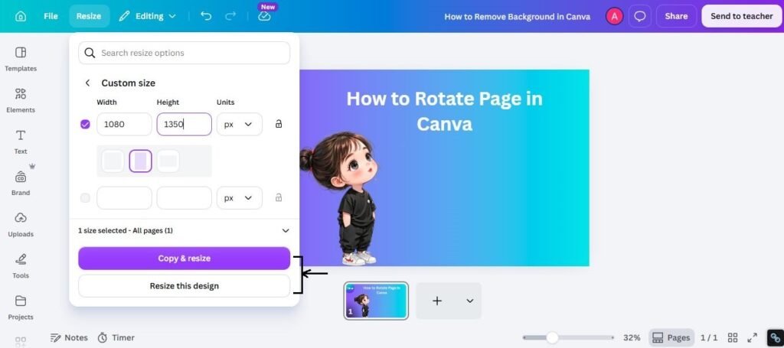The image size is (784, 348).
Task: Click Resize this design button
Action: (x=184, y=286)
